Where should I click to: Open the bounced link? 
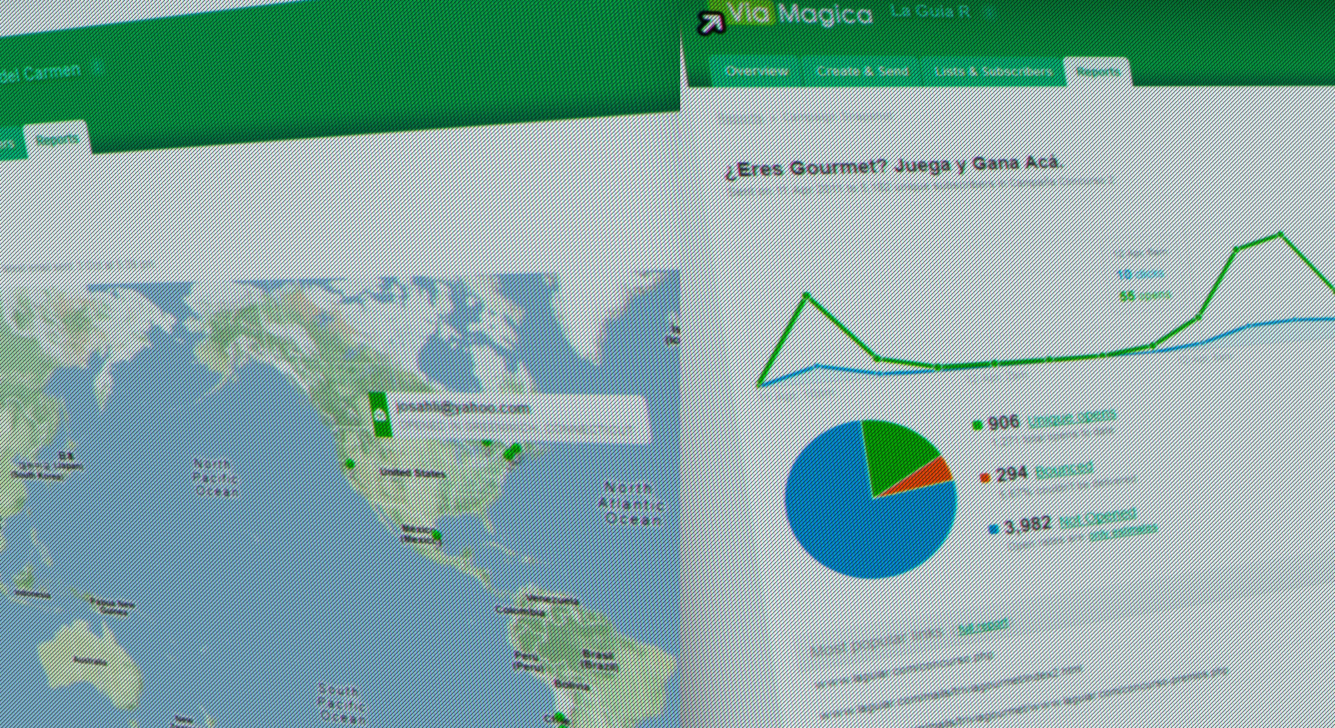[x=1063, y=469]
